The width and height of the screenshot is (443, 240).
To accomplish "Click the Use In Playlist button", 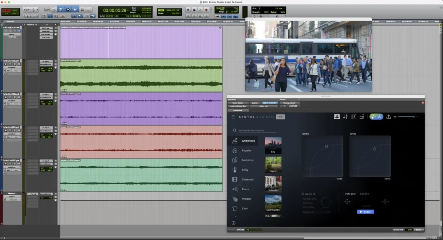I will [269, 103].
